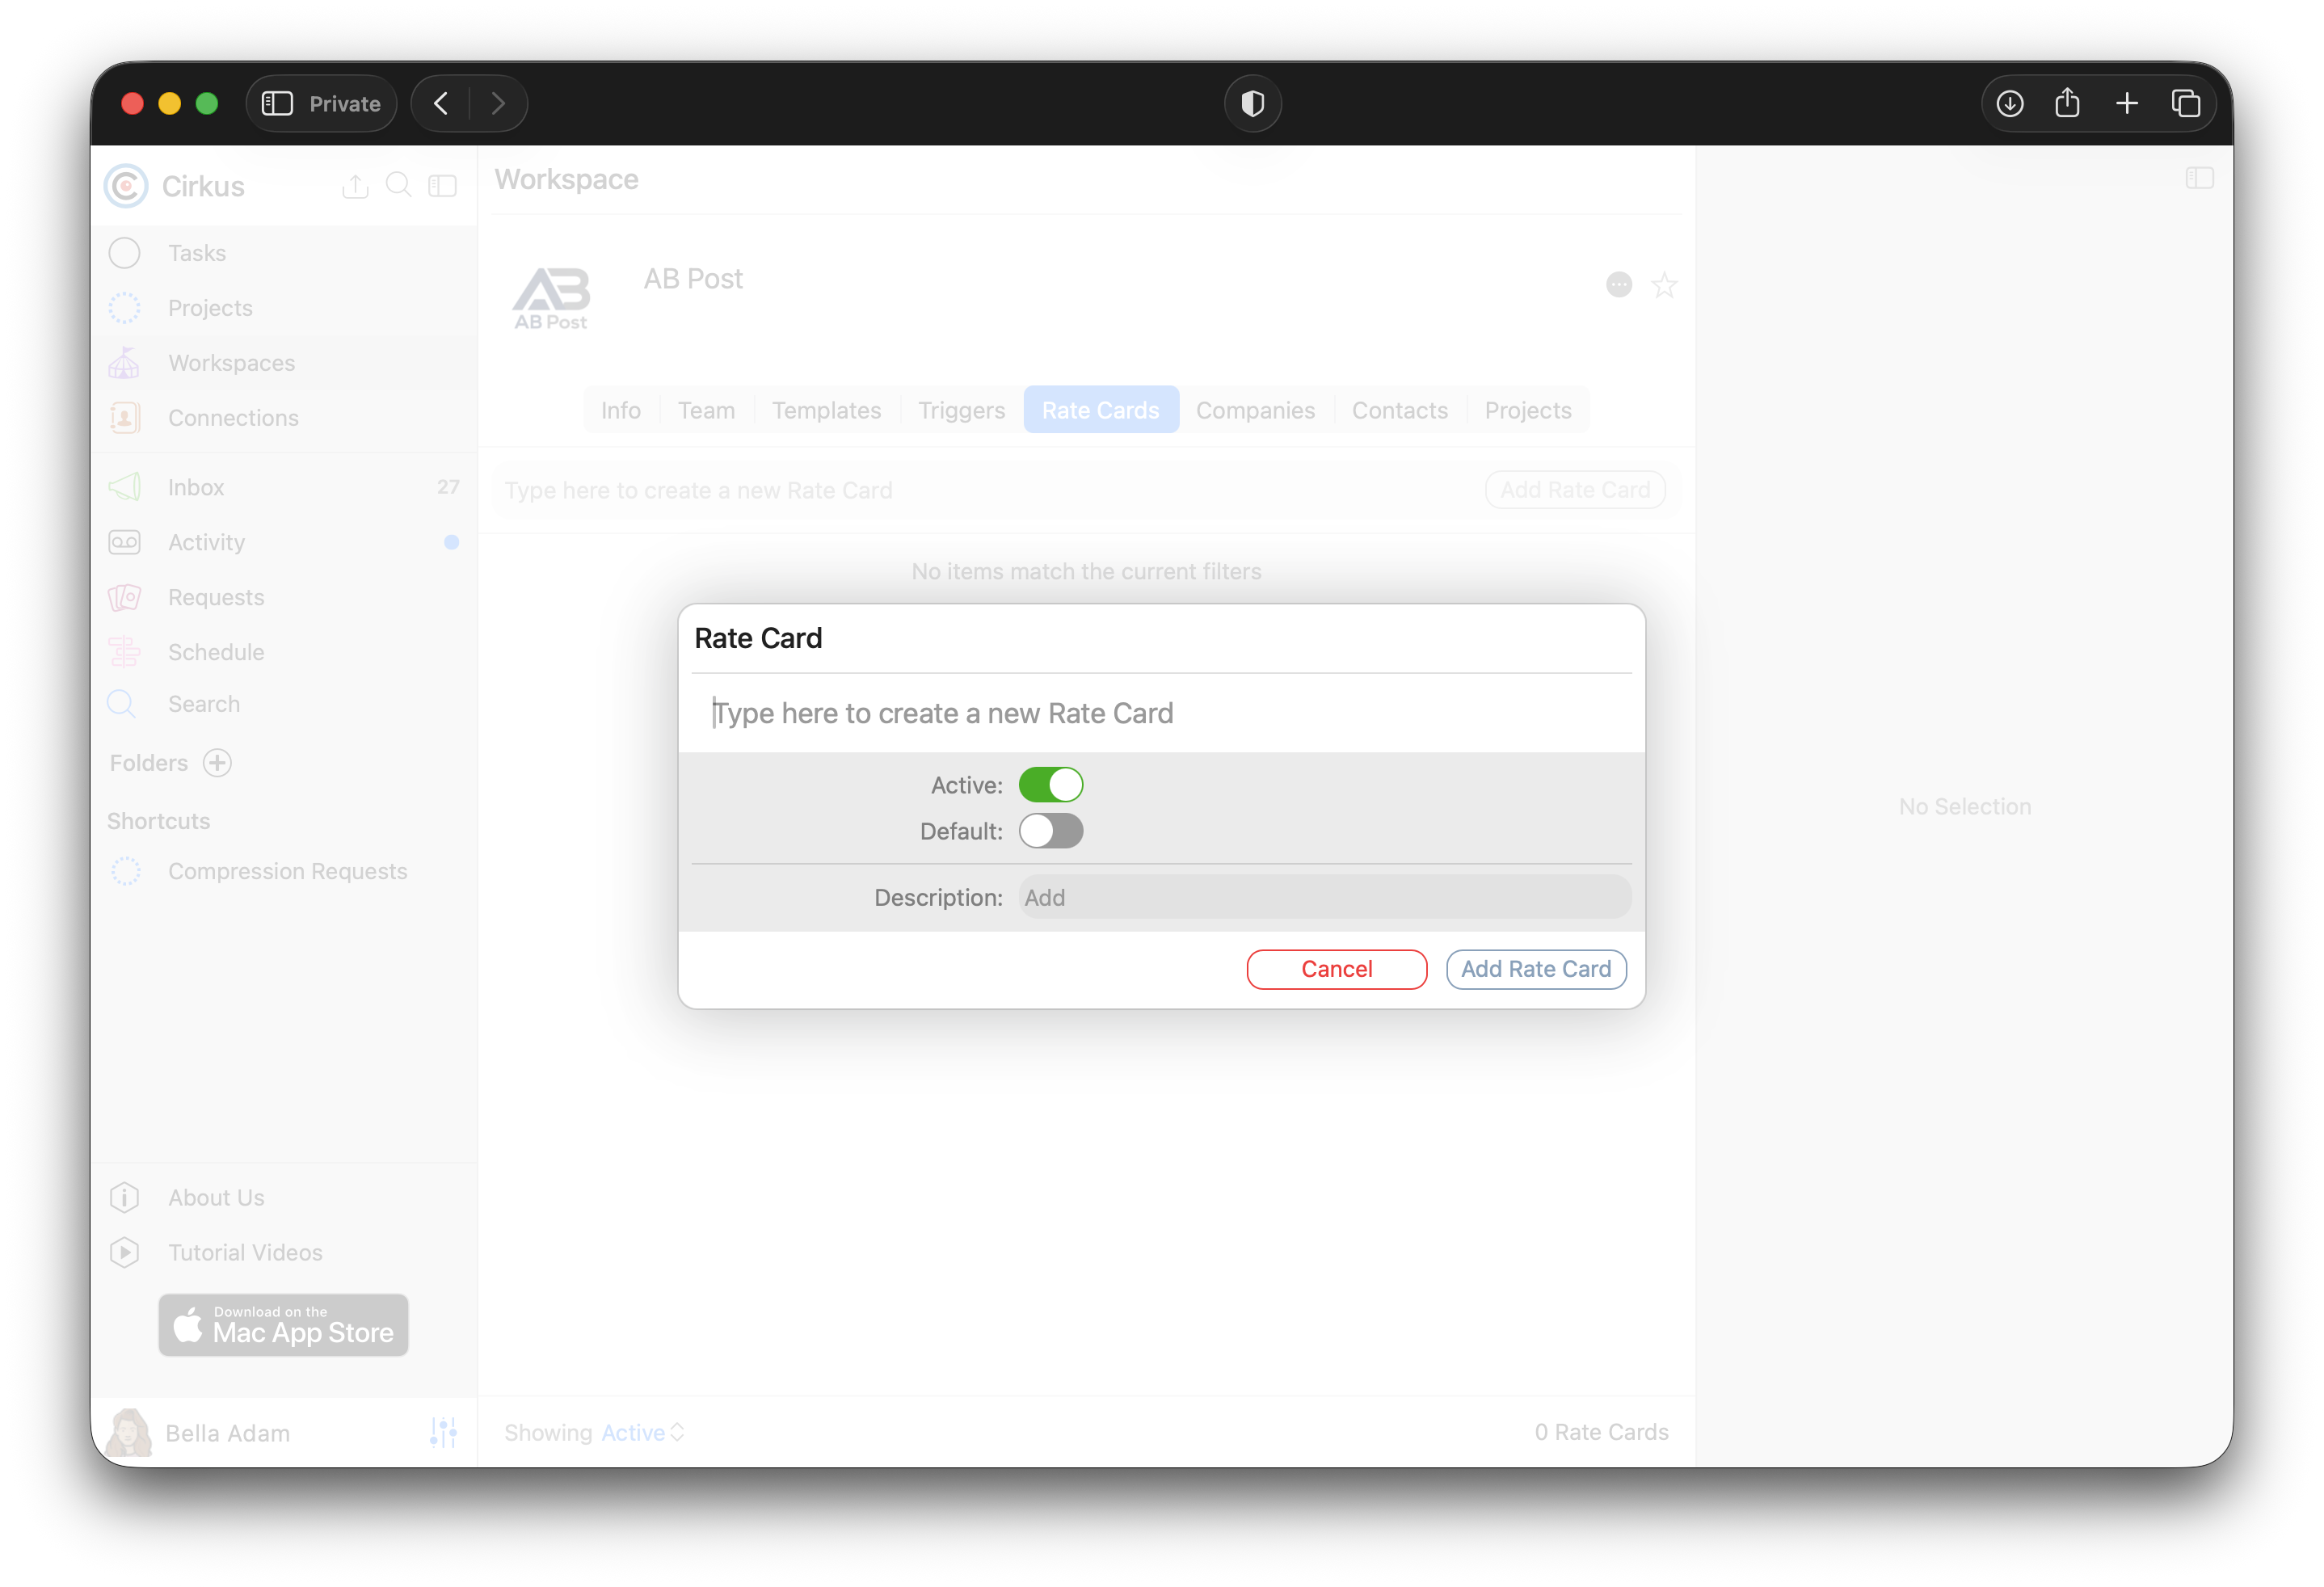
Task: Click the background Add Rate Card button
Action: pyautogui.click(x=1575, y=490)
